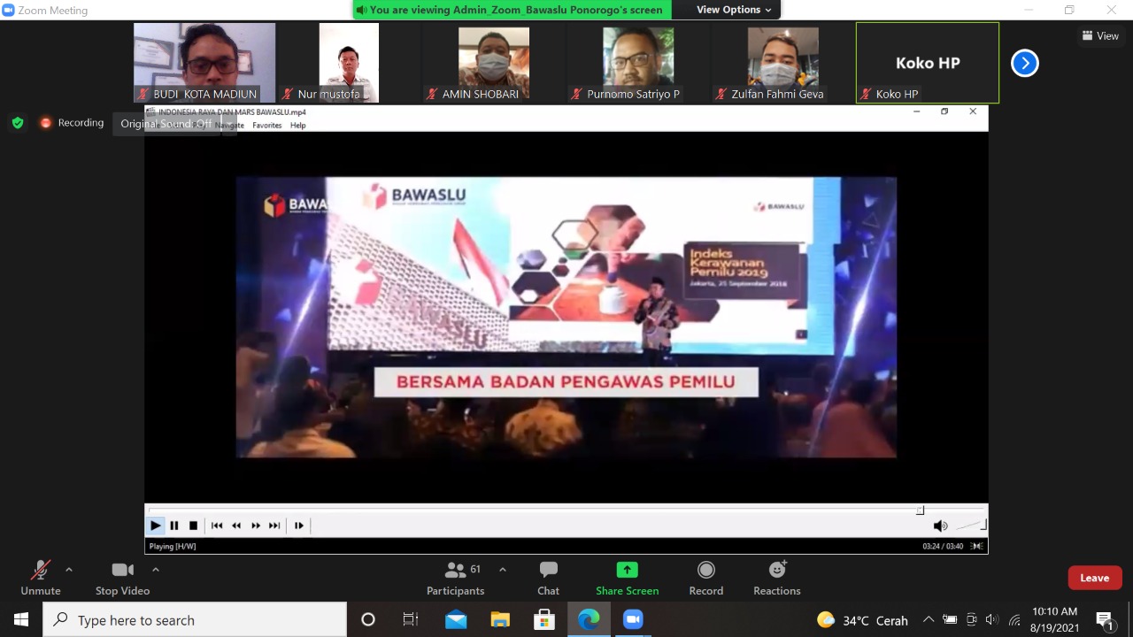This screenshot has width=1133, height=637.
Task: Change layout using the View button
Action: point(1100,36)
